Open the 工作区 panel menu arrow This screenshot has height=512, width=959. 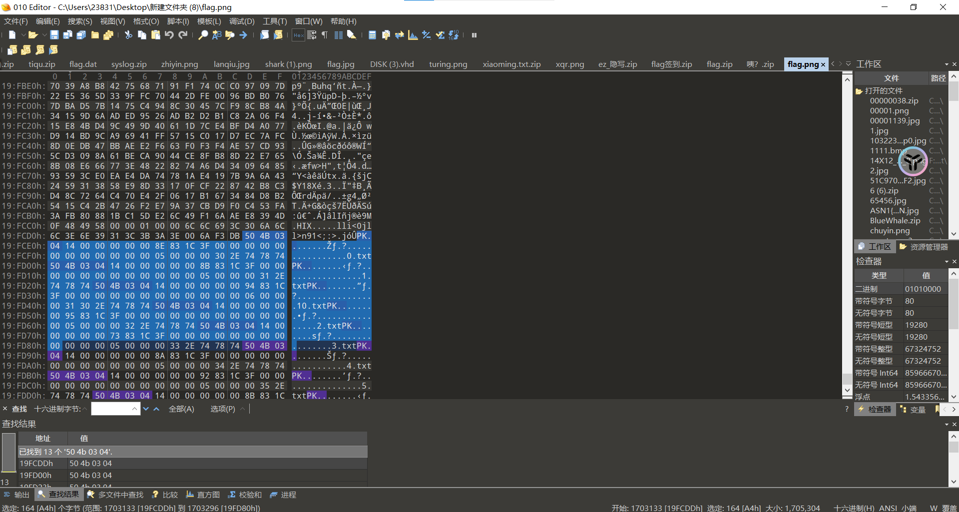[x=947, y=64]
